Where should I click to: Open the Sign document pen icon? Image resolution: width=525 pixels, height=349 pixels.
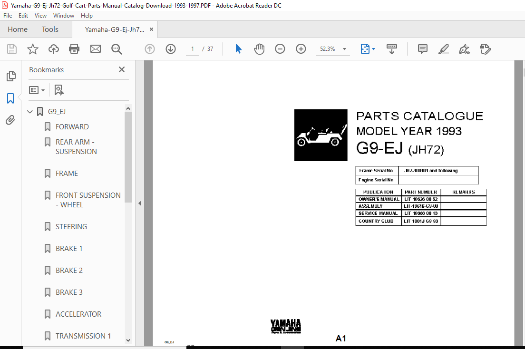pyautogui.click(x=464, y=49)
